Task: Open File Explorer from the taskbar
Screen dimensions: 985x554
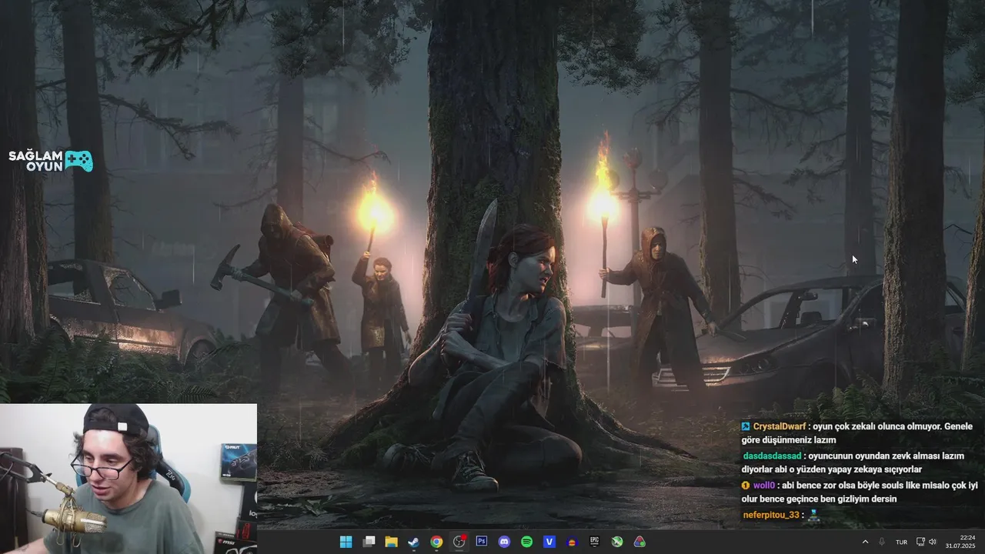Action: click(x=391, y=542)
